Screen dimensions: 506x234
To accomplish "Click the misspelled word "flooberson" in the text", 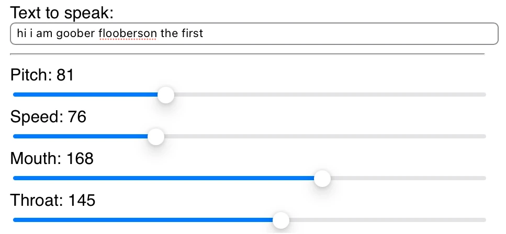I will tap(128, 34).
